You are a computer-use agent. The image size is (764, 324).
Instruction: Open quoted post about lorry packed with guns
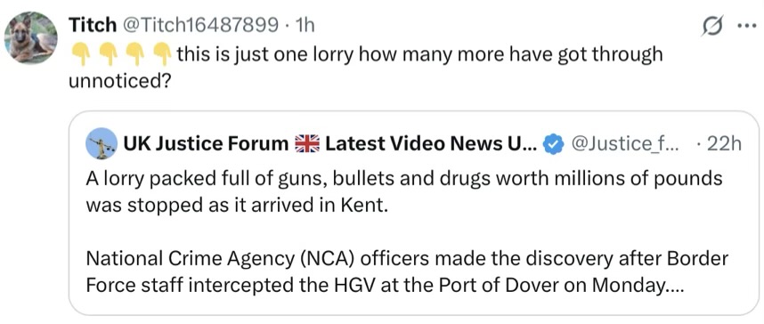(x=414, y=213)
